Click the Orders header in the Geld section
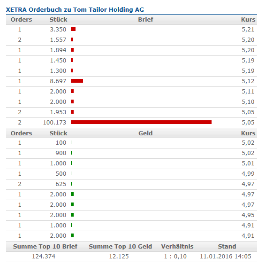This screenshot has height=265, width=258. click(21, 133)
